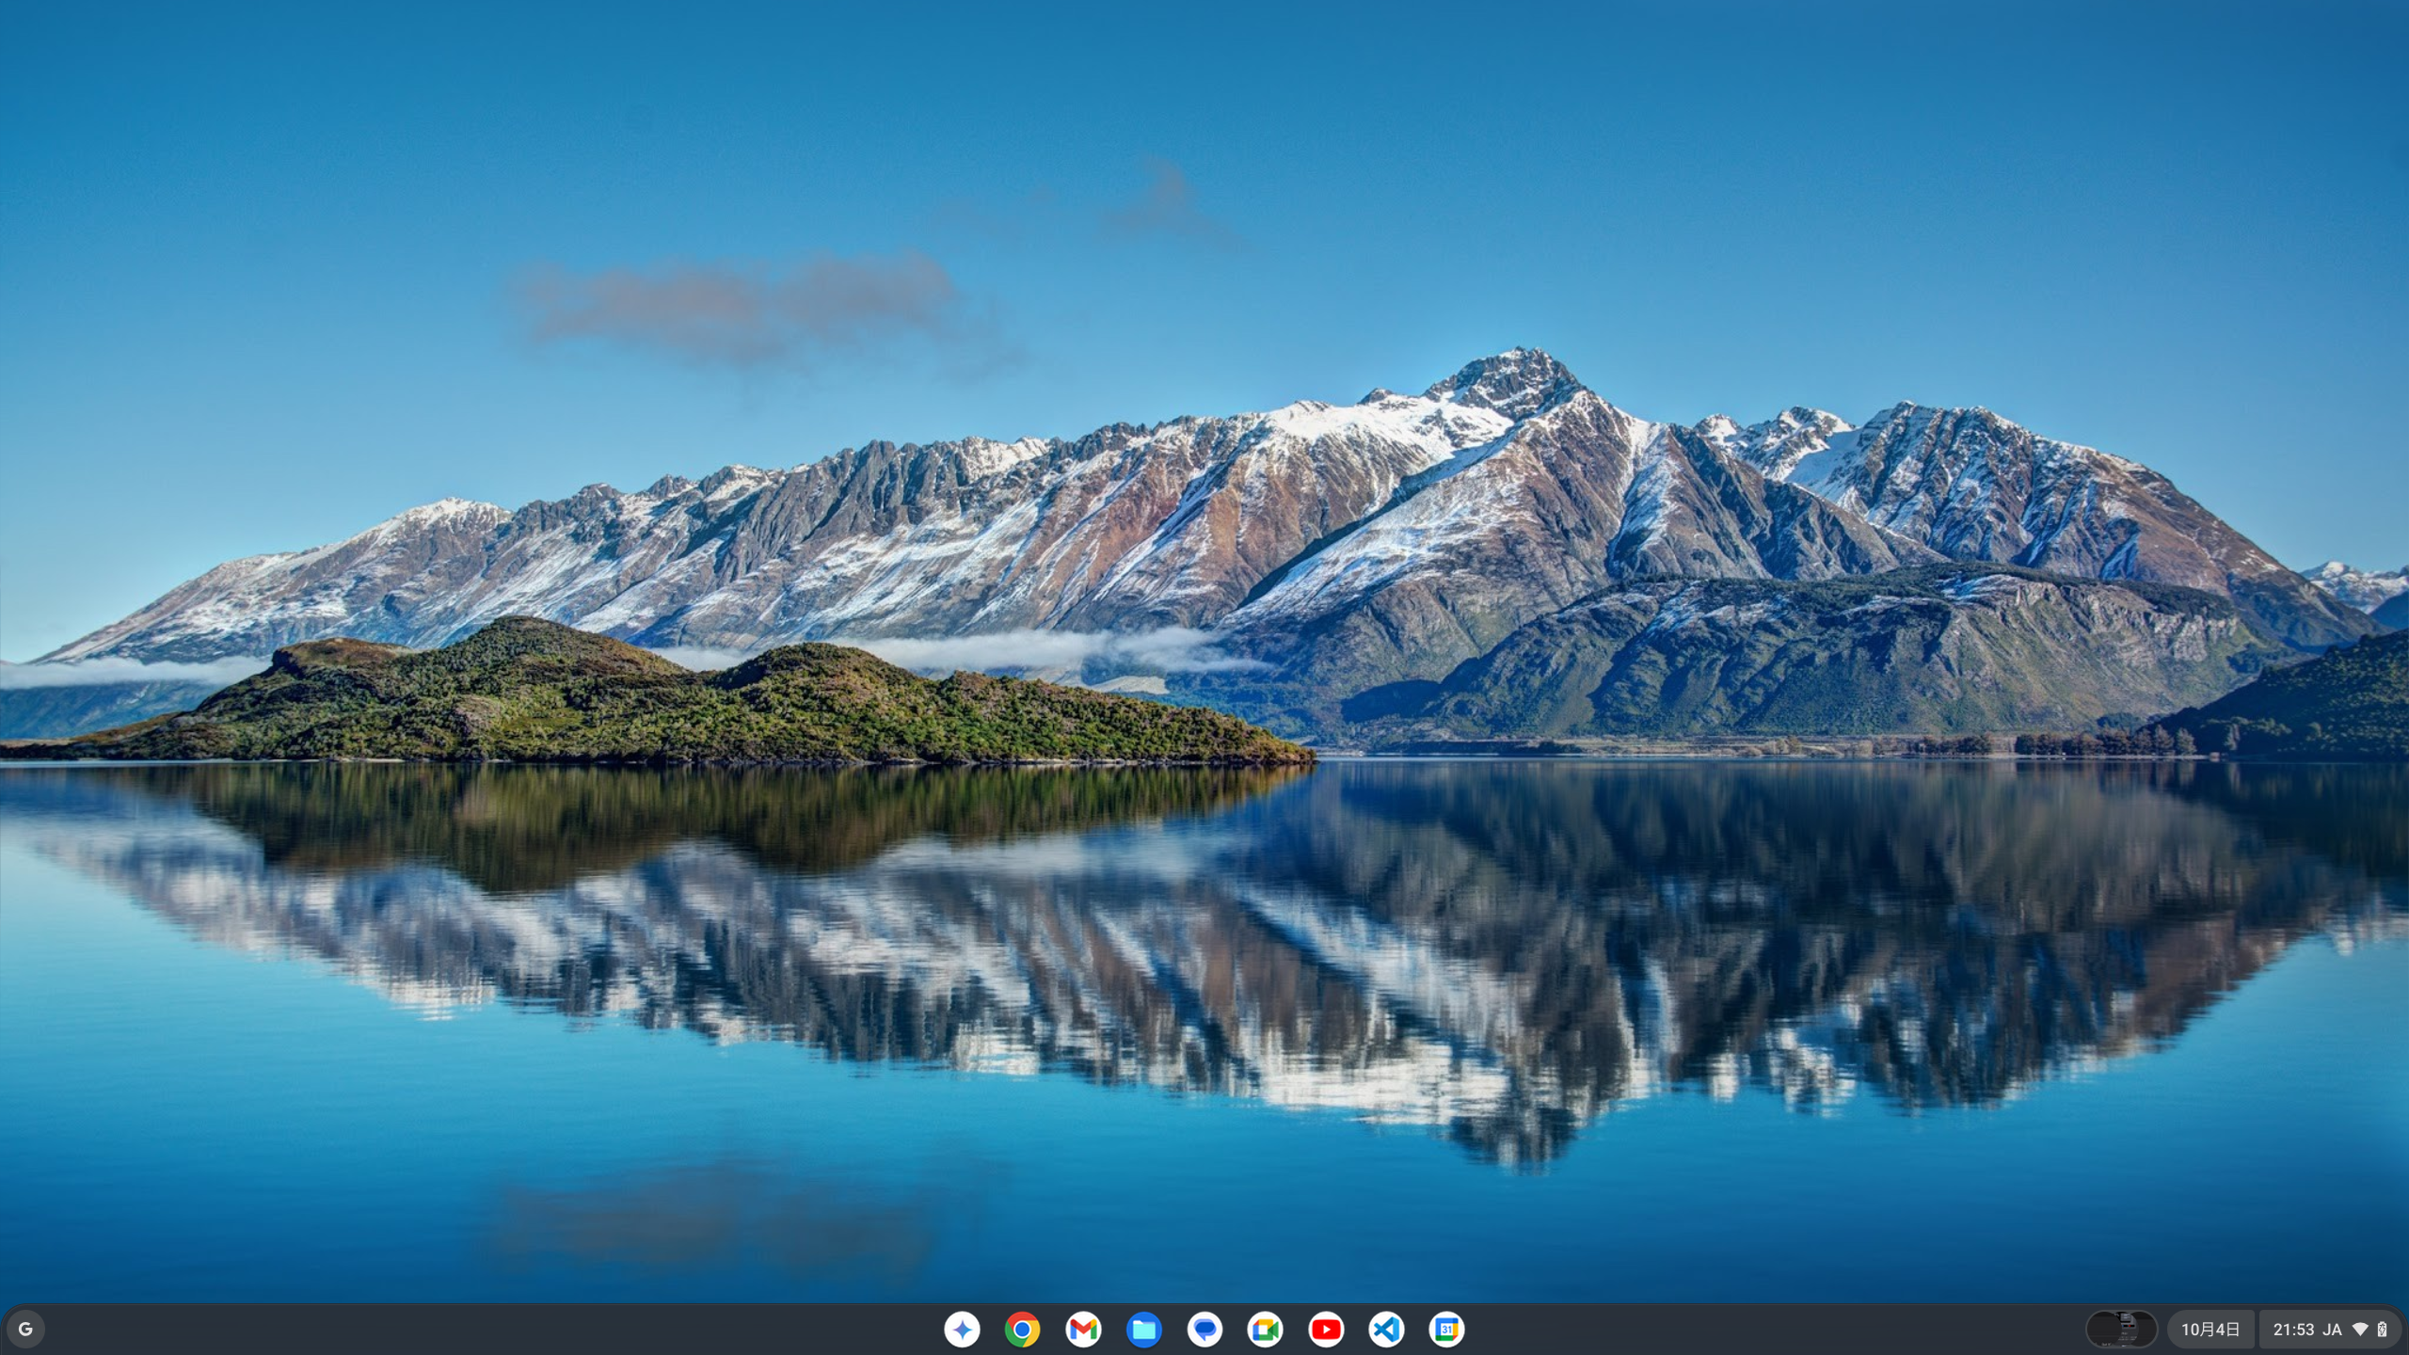2409x1355 pixels.
Task: Open Gmail from the shelf
Action: [x=1083, y=1329]
